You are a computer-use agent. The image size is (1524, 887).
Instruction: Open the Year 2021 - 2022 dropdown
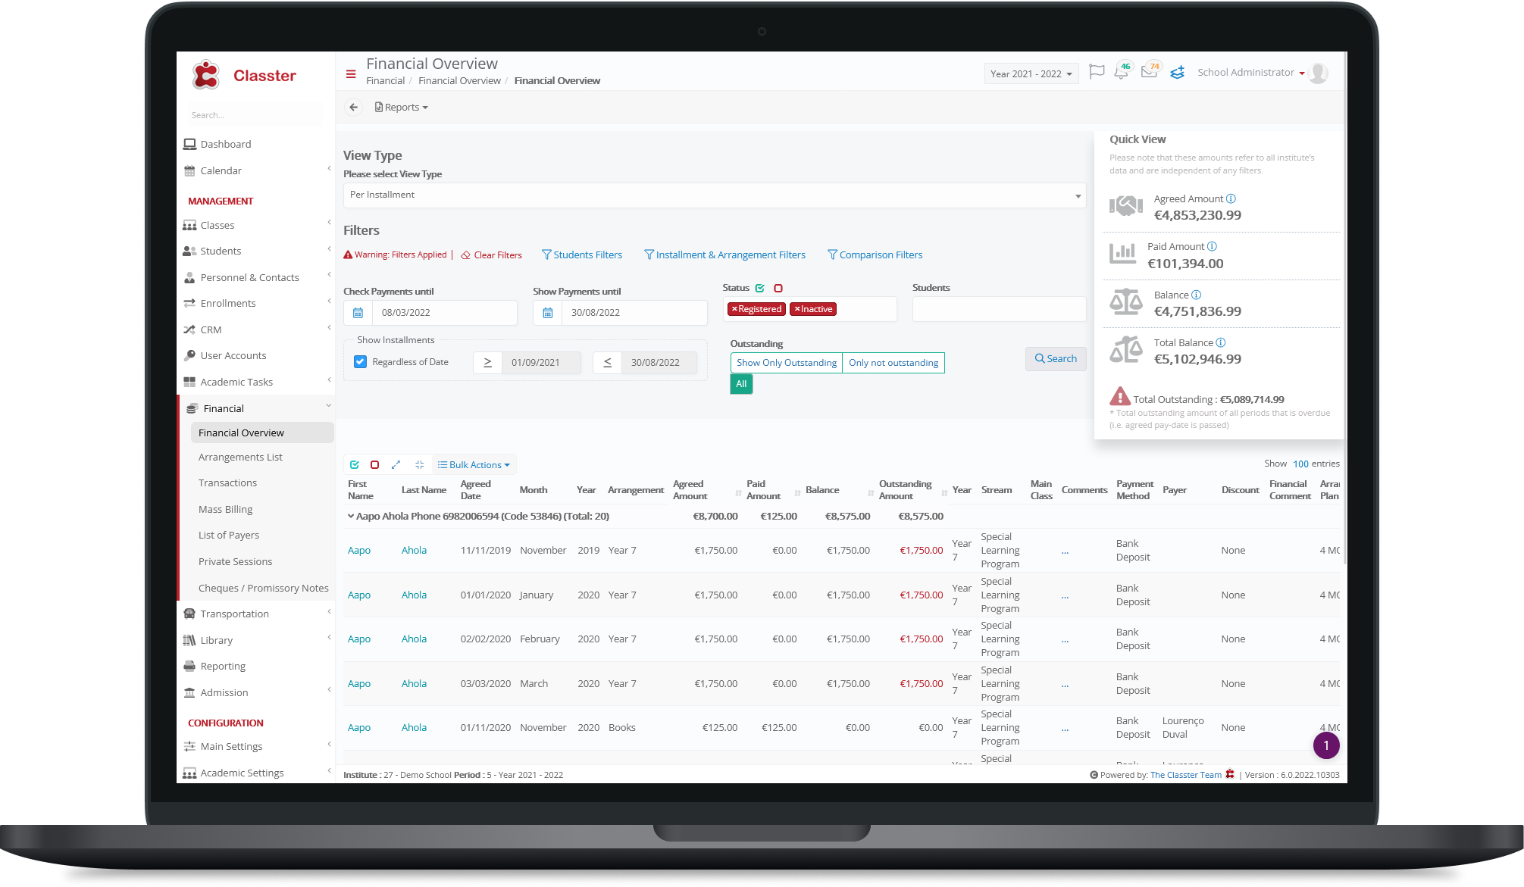coord(1031,73)
